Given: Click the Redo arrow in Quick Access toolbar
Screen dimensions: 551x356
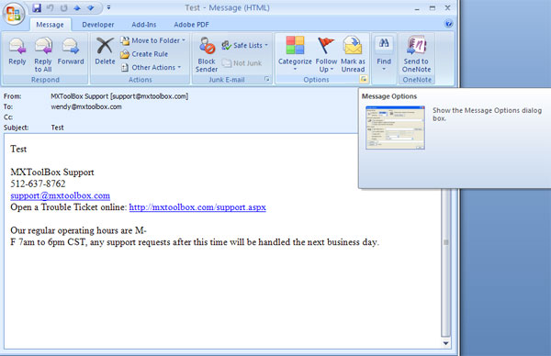Looking at the screenshot, I should pos(63,7).
